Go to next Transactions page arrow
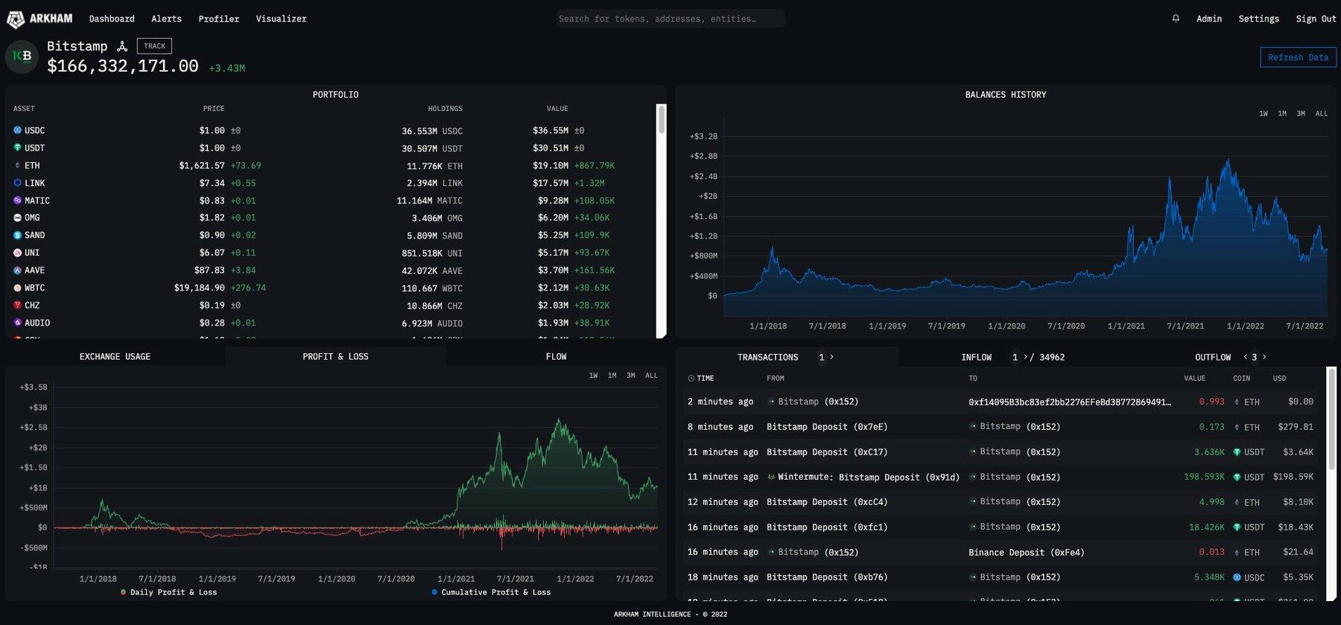This screenshot has width=1341, height=625. [831, 357]
